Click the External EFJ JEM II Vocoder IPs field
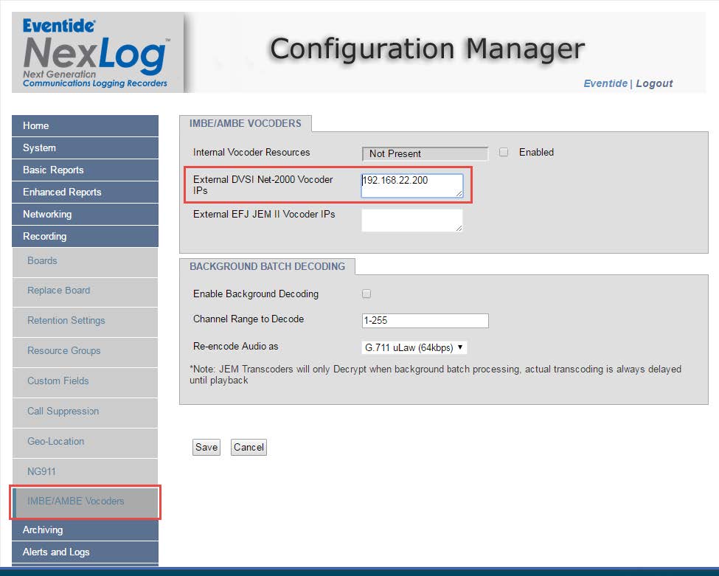This screenshot has width=719, height=576. (411, 221)
